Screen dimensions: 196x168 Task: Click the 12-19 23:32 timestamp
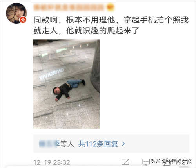point(52,162)
